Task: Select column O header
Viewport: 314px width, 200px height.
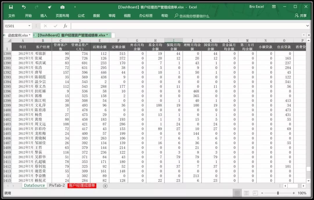Action: point(284,40)
